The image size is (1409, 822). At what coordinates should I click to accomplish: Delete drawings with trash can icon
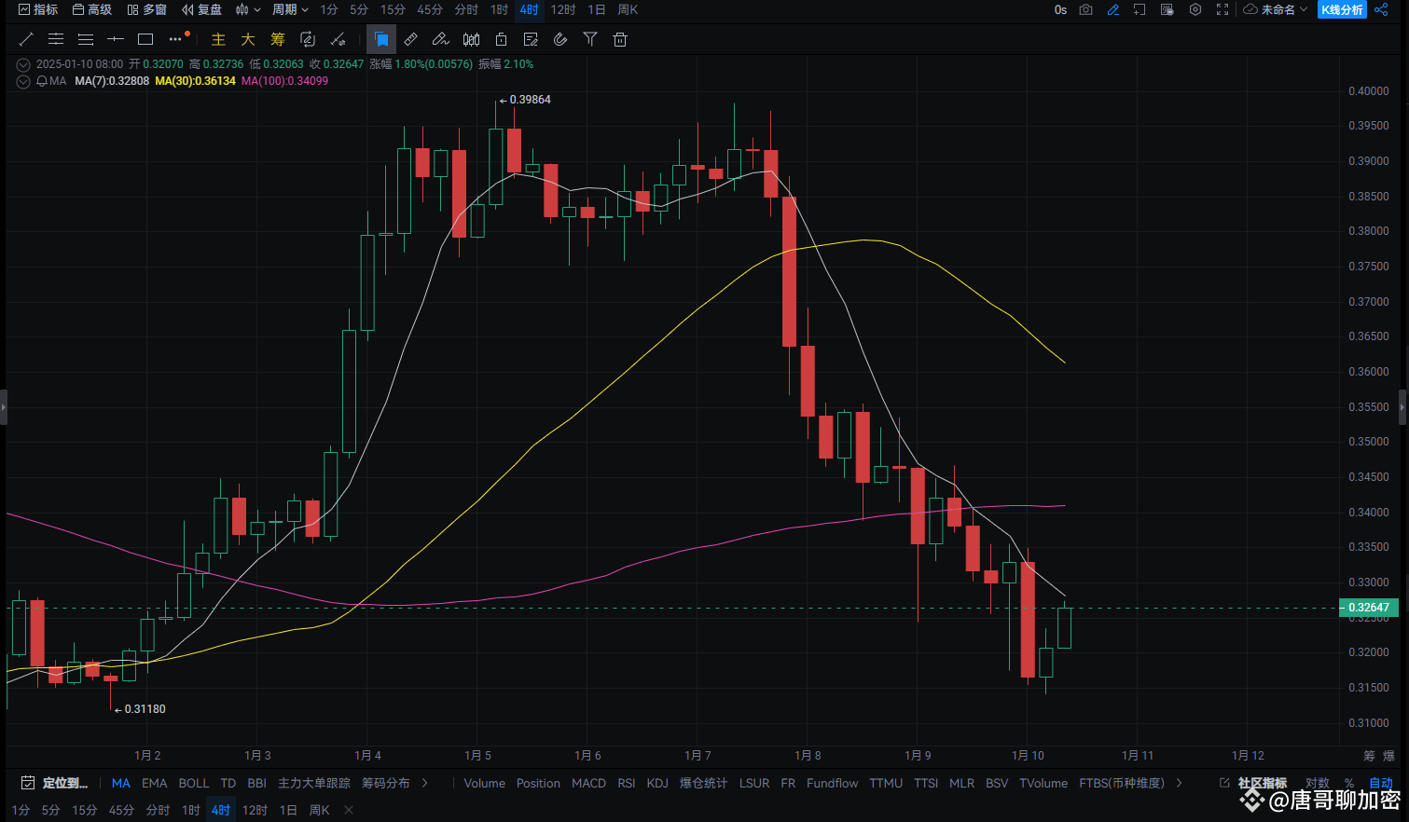pos(620,39)
